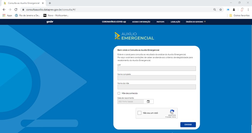Open the Participe menu item
252x133 pixels.
click(160, 22)
